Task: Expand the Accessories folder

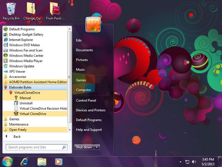Action: [x=35, y=77]
